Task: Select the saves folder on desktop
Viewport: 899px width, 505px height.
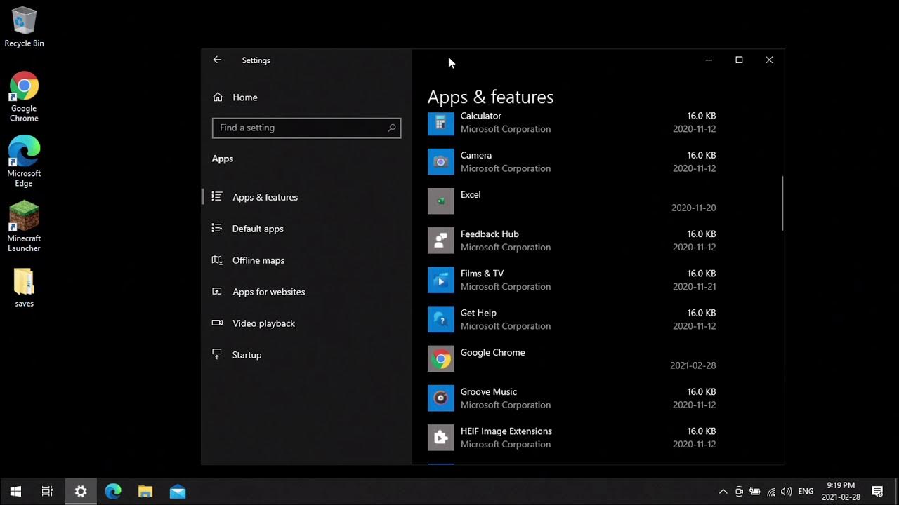Action: click(24, 287)
